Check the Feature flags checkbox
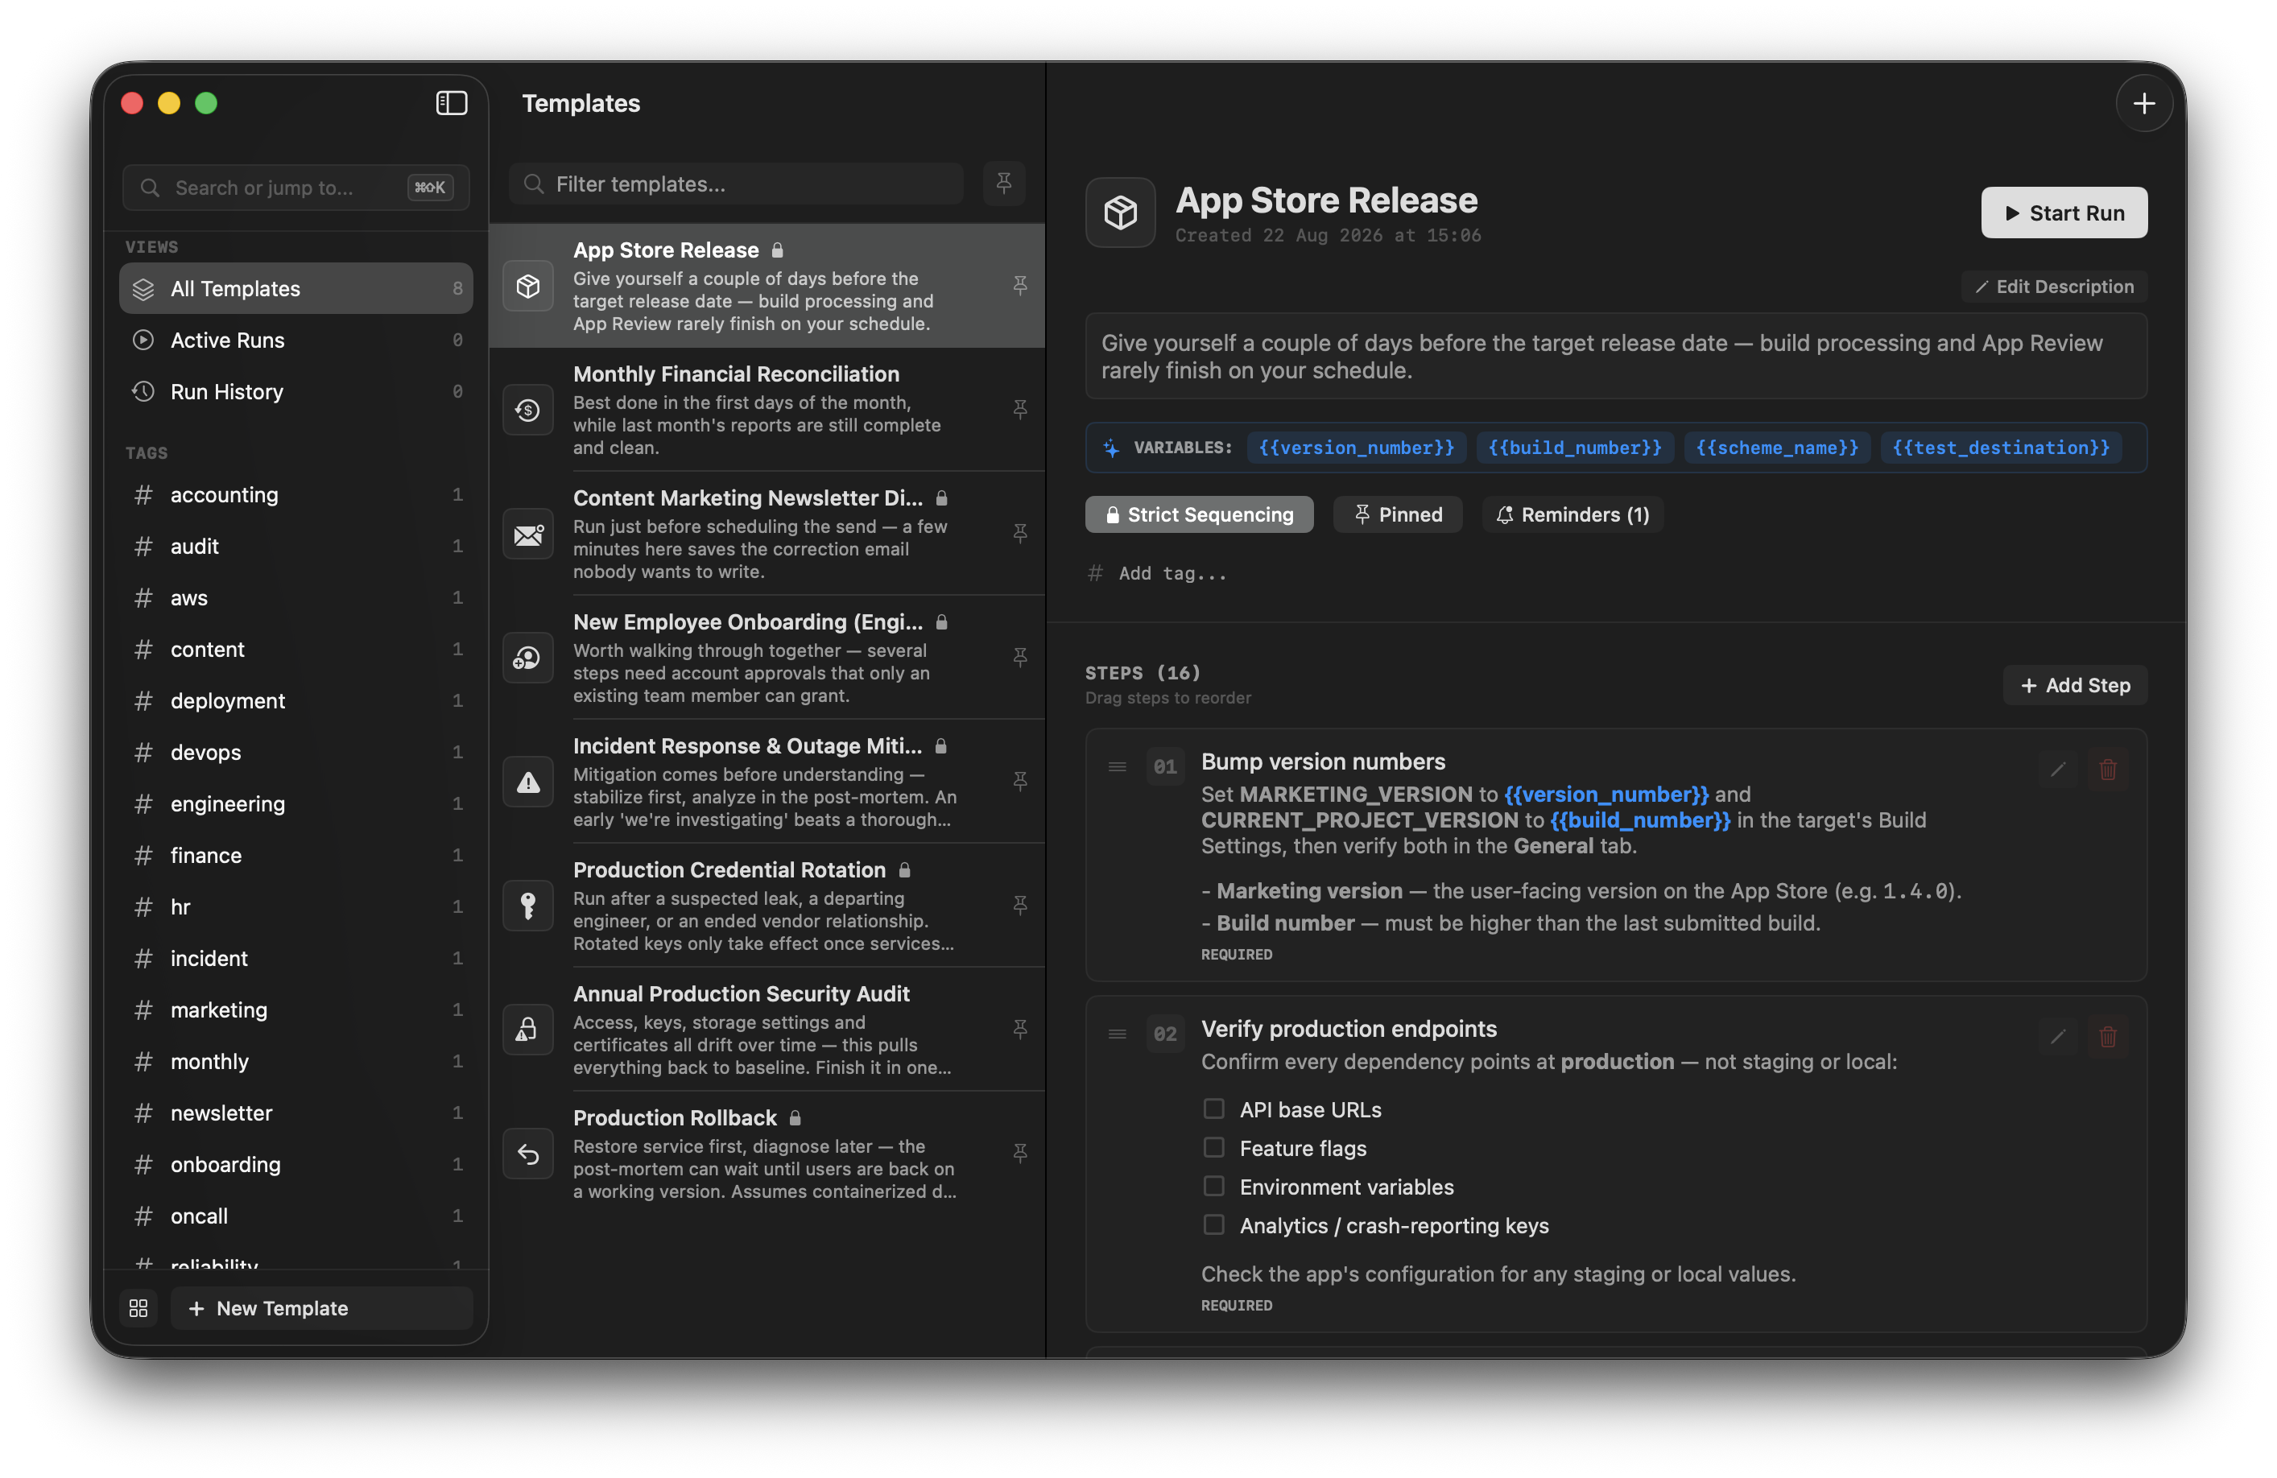Viewport: 2277px width, 1478px height. (x=1213, y=1147)
